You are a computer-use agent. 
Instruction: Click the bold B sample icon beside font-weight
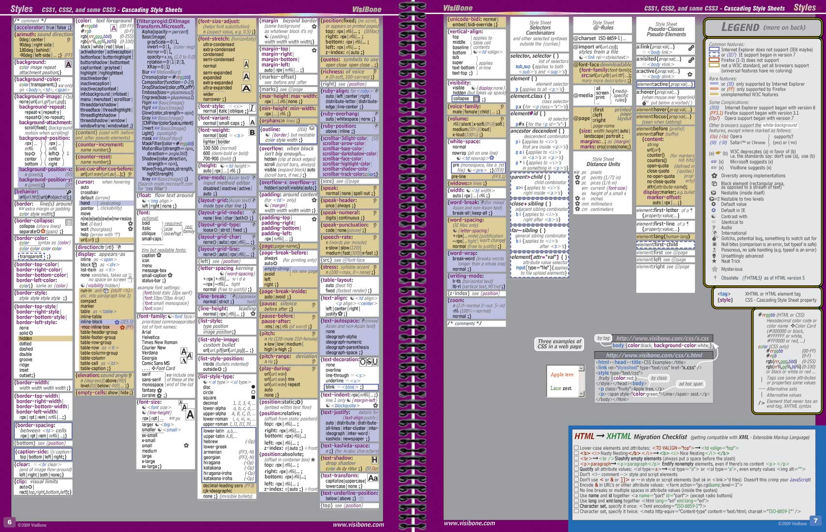click(x=252, y=132)
